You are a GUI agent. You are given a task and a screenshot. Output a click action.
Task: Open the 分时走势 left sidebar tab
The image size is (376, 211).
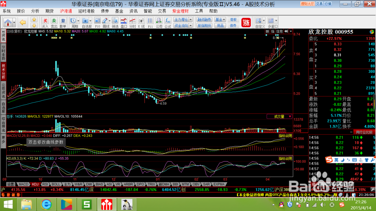pos(3,53)
